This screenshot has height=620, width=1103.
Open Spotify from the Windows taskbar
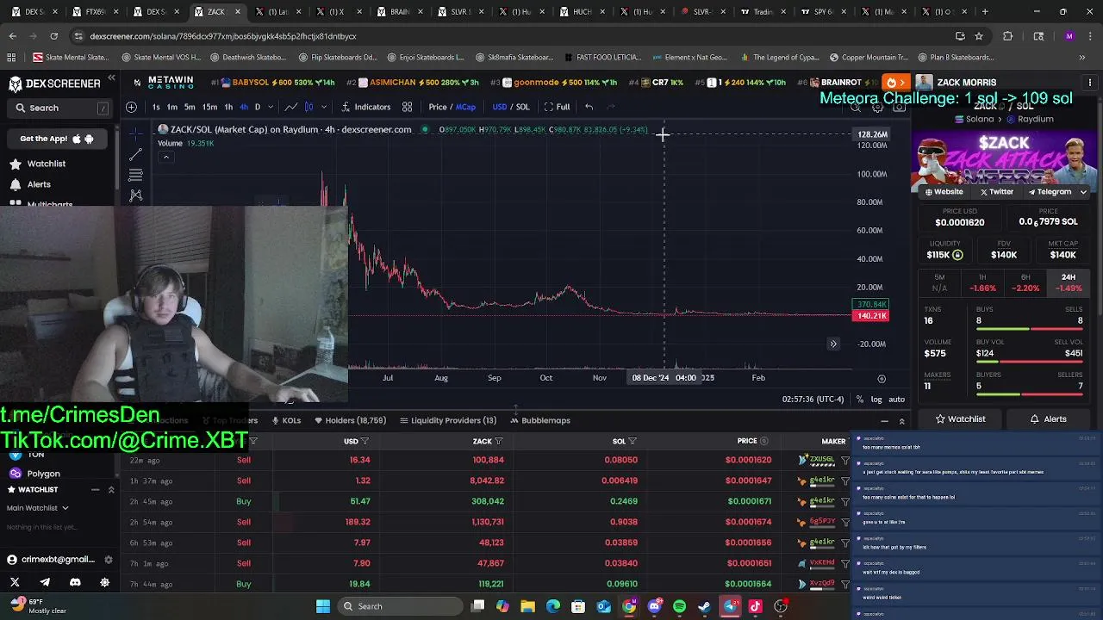pyautogui.click(x=679, y=606)
